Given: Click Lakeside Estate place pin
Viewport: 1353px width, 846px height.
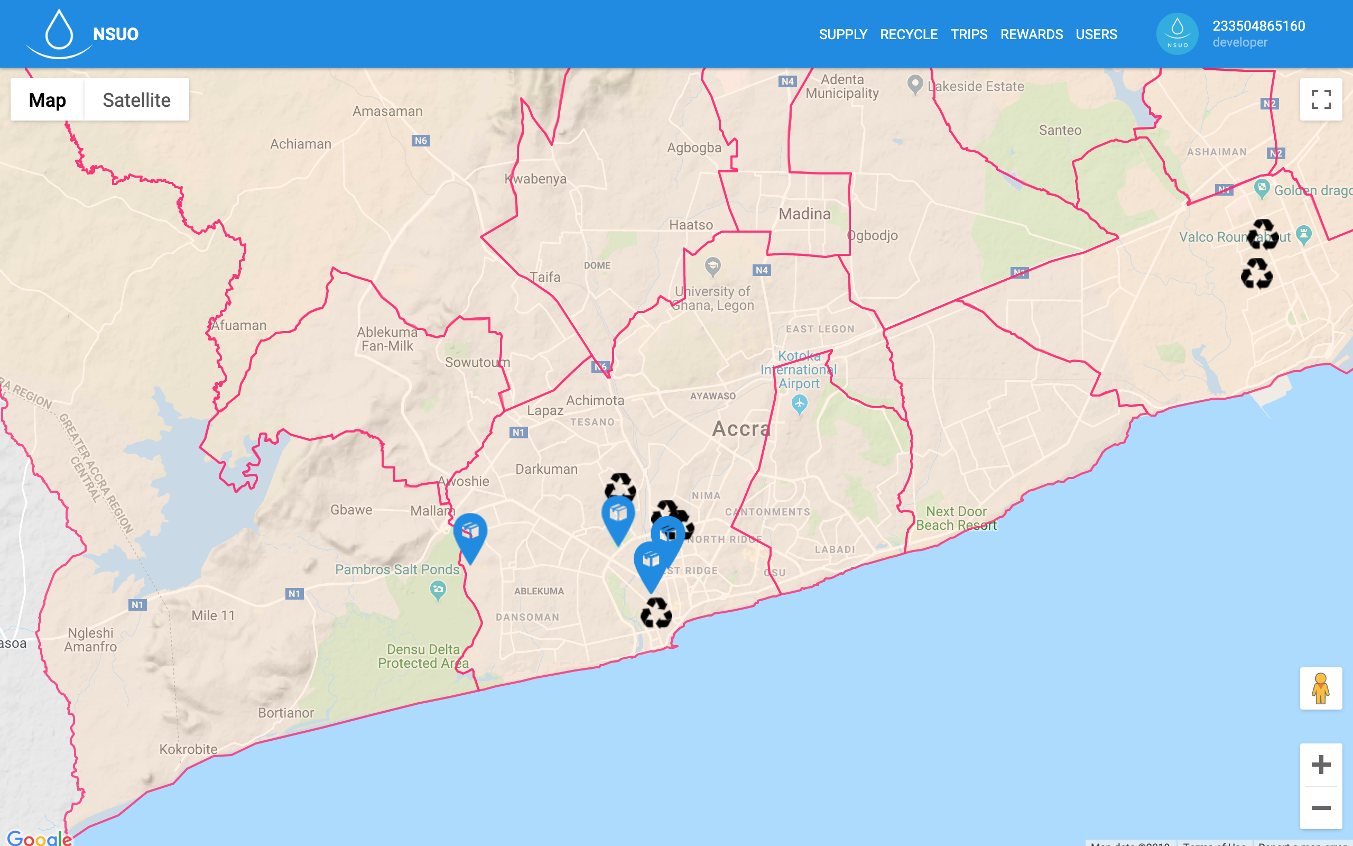Looking at the screenshot, I should click(x=915, y=85).
